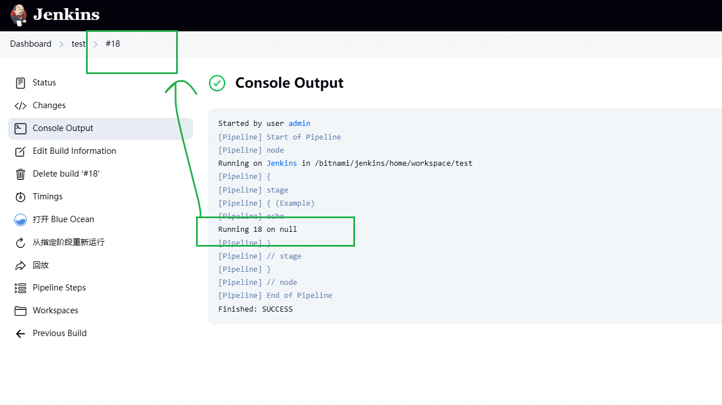Screen dimensions: 722x405
Task: Click the Status document icon
Action: tap(21, 83)
